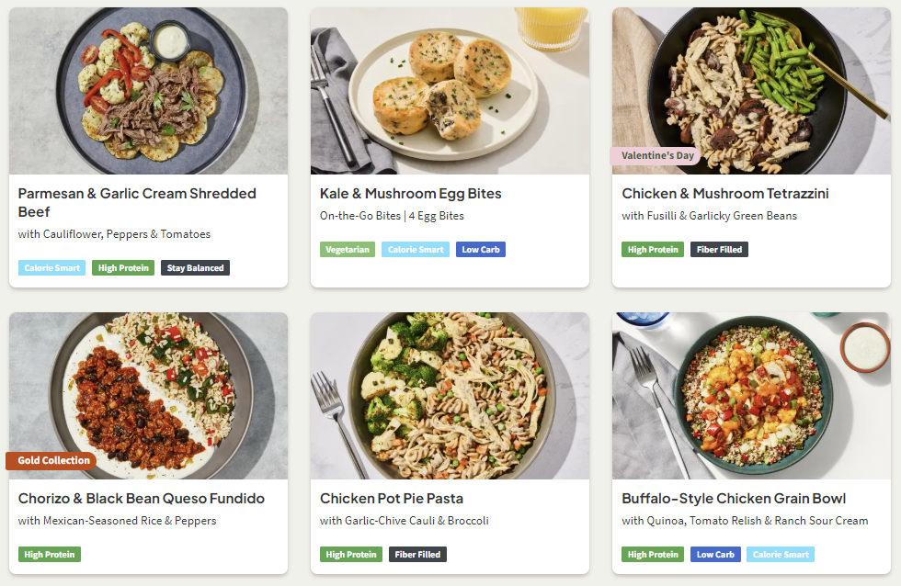Screen dimensions: 901x586
Task: Click the Chicken Pot Pie Pasta title
Action: click(x=392, y=499)
